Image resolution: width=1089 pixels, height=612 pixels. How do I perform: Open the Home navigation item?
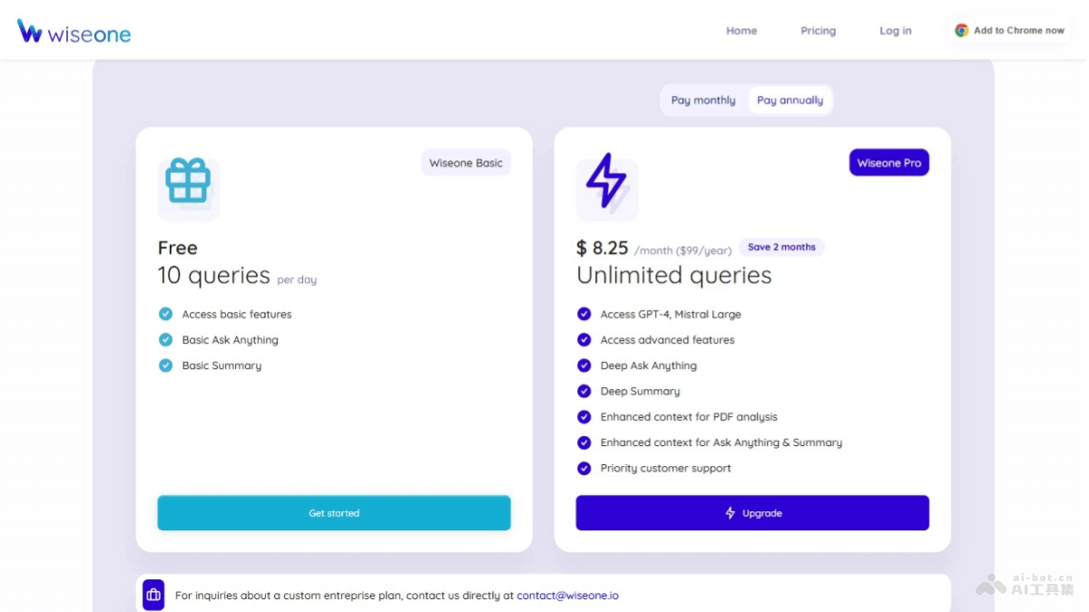[741, 31]
